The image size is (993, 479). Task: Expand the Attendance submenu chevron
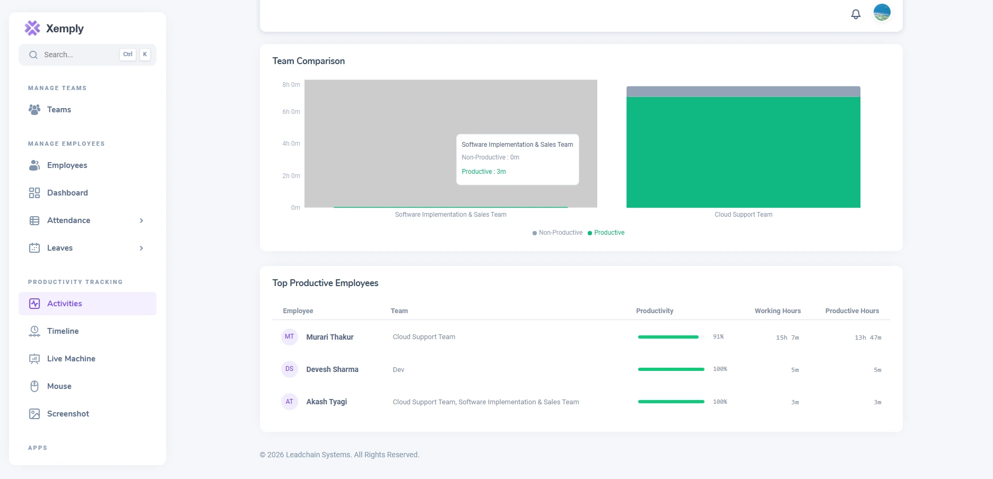[141, 220]
